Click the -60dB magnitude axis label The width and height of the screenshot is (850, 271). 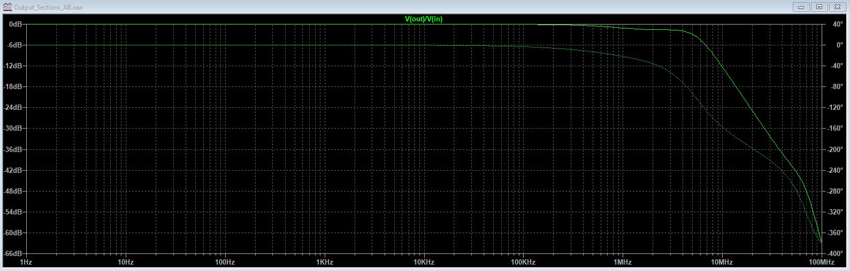[12, 233]
